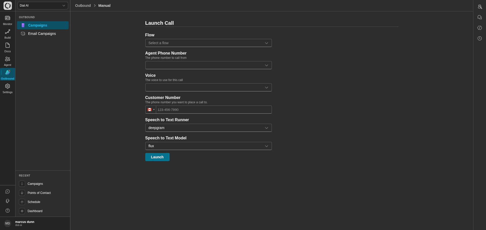
Task: Select the Outbound section icon
Action: point(8,72)
